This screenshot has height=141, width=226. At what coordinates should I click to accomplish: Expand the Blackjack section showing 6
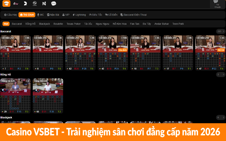(x=221, y=117)
